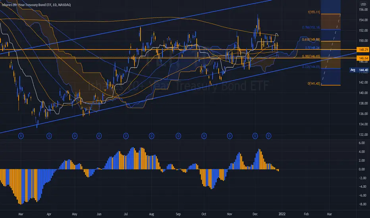Select the -4.00 indicator scale value
This screenshot has height=218, width=370.
coord(362,186)
